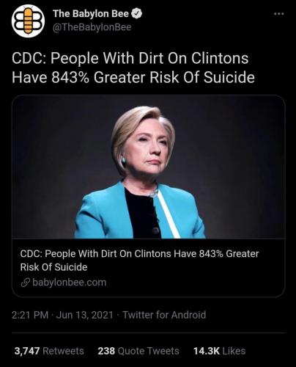View the 238 Quote Tweets list
The image size is (296, 367).
click(x=138, y=351)
